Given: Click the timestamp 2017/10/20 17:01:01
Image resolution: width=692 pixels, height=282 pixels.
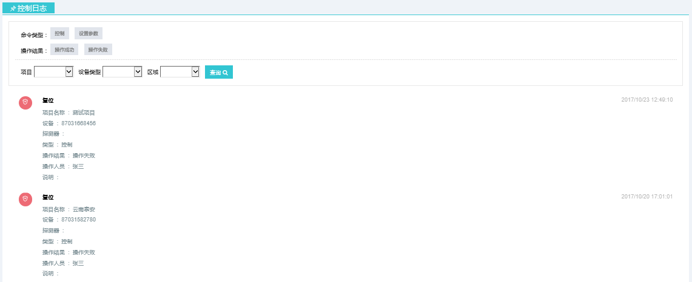Looking at the screenshot, I should click(x=647, y=197).
